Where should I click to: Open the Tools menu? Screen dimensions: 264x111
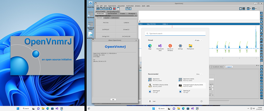143,6
